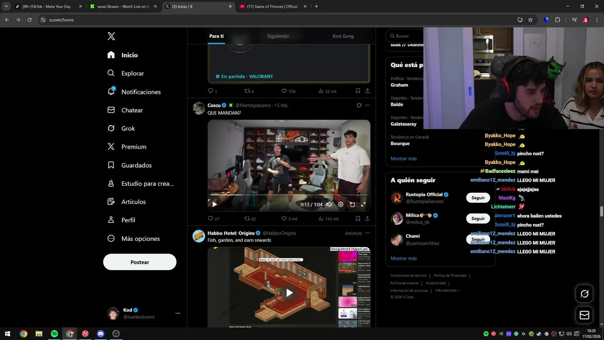Show more follow suggestions Mostrar más

(x=403, y=258)
